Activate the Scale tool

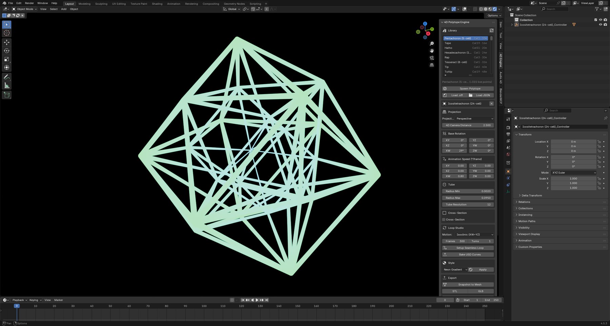pyautogui.click(x=7, y=59)
